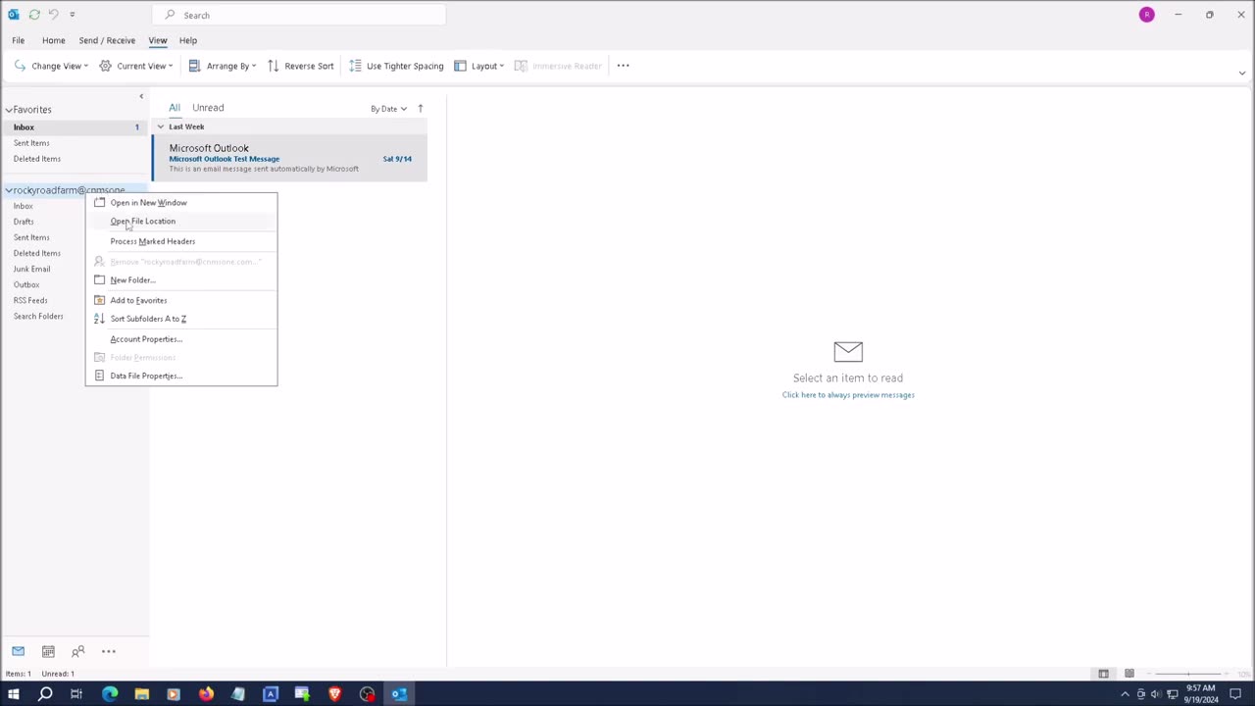Switch to People view icon
The height and width of the screenshot is (706, 1255).
pyautogui.click(x=78, y=651)
